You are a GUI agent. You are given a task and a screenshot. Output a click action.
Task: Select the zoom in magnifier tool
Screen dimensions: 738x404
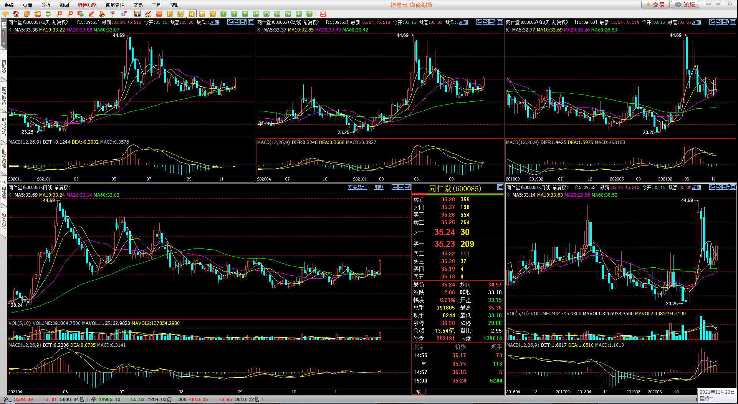[60, 14]
